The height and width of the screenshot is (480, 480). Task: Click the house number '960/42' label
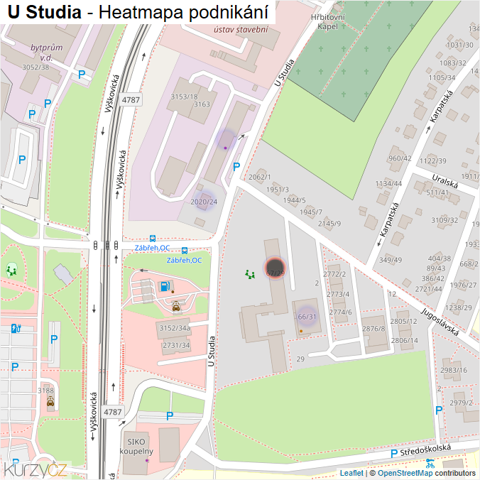(400, 158)
